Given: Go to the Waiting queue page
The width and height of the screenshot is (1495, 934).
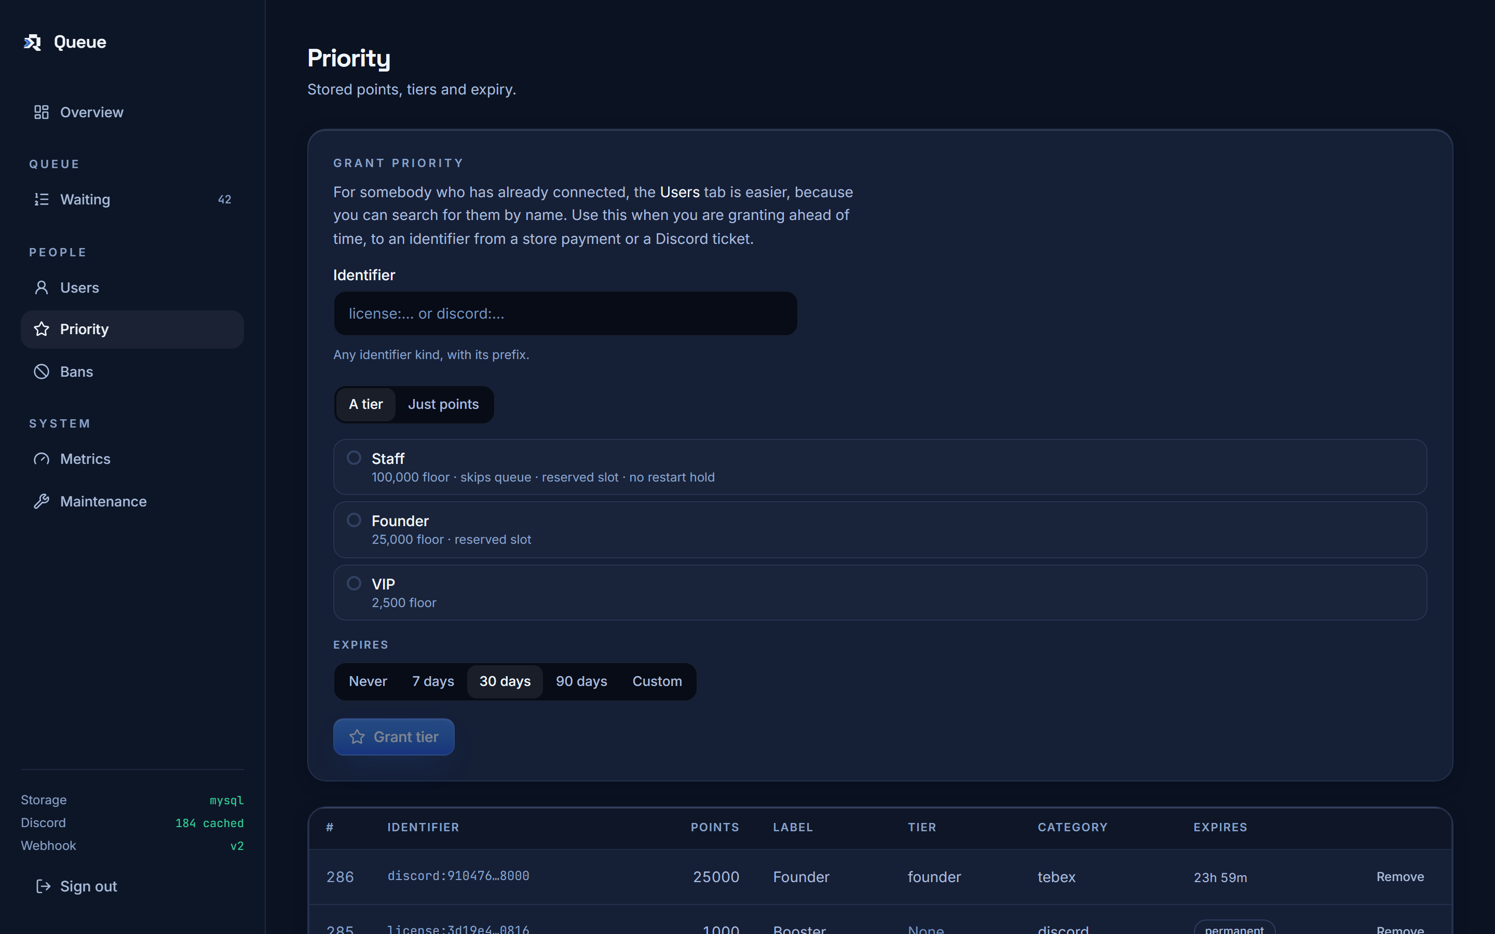Looking at the screenshot, I should point(132,200).
